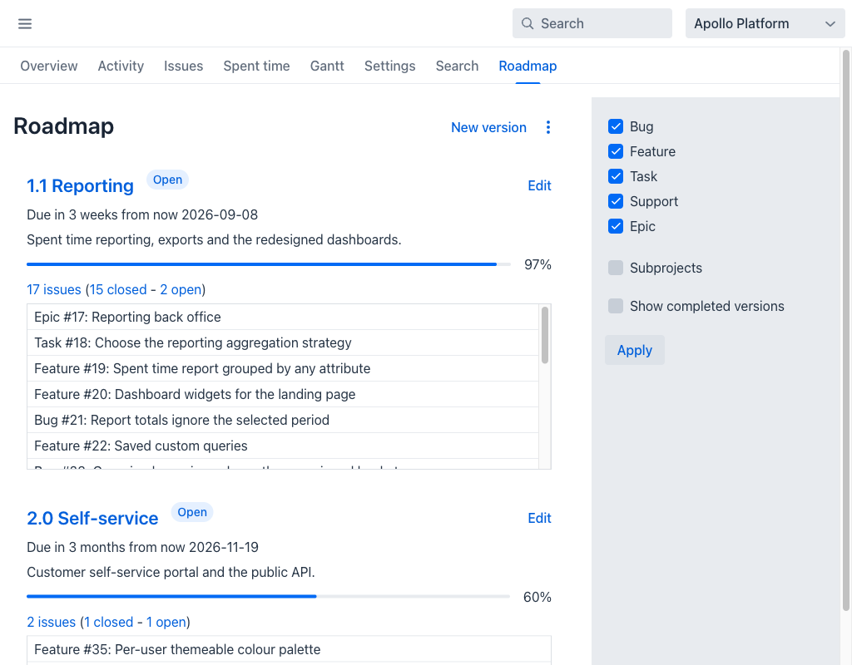The image size is (852, 665).
Task: Enable the Subprojects checkbox
Action: point(616,268)
